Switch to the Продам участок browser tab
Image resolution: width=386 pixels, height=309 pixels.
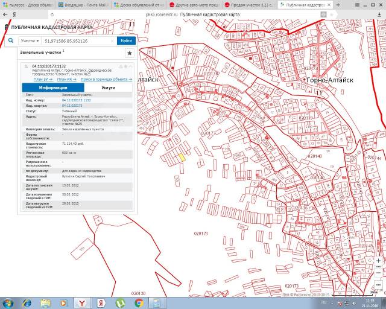(250, 5)
